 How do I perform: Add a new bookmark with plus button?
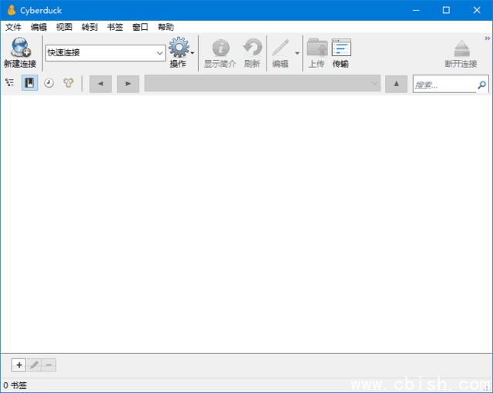tap(19, 365)
